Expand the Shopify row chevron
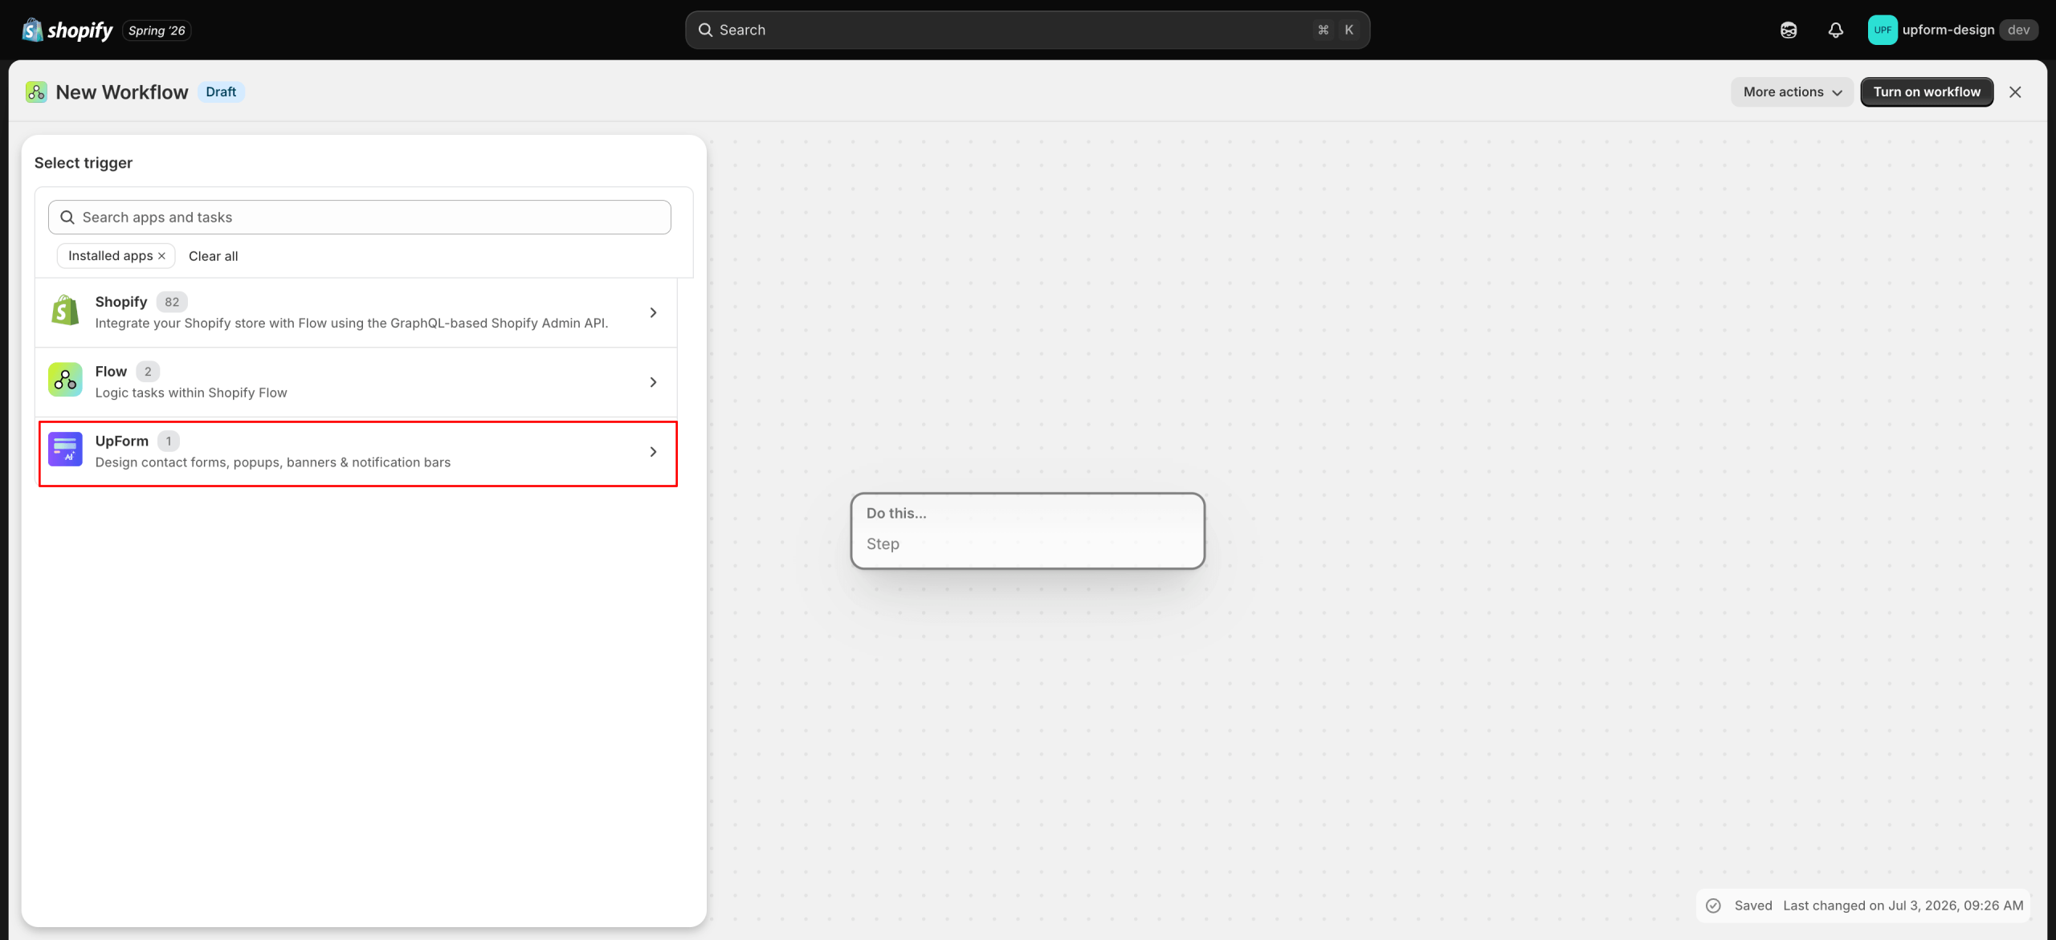The height and width of the screenshot is (940, 2056). (x=653, y=313)
